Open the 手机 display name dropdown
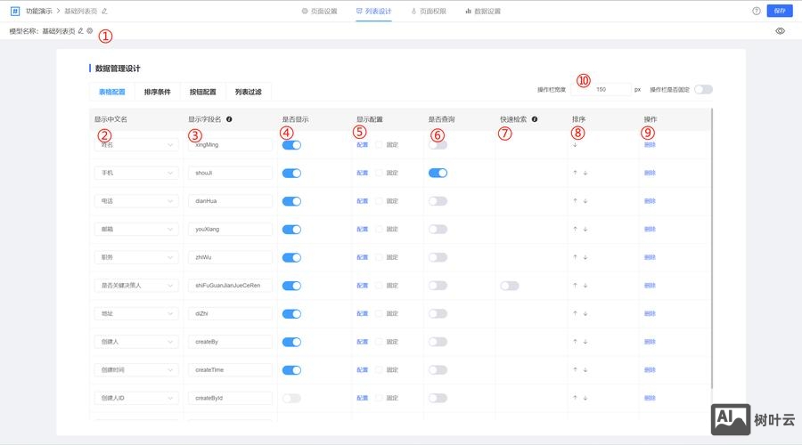Image resolution: width=802 pixels, height=445 pixels. [x=135, y=173]
